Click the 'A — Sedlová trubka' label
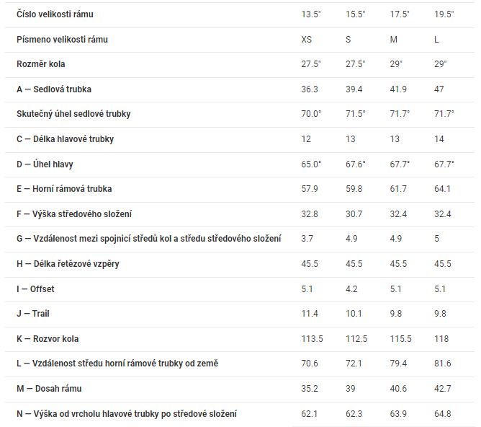 click(54, 89)
